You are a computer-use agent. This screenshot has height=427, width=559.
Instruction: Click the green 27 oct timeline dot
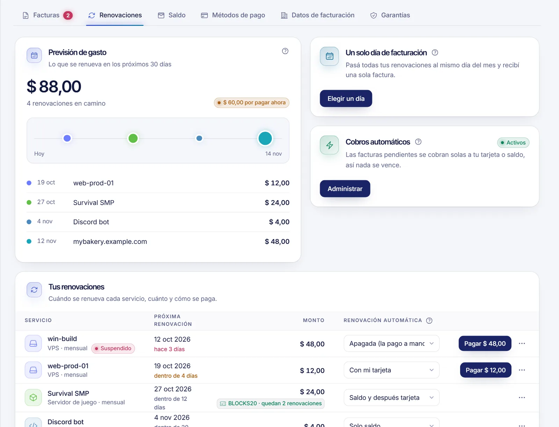pos(133,138)
